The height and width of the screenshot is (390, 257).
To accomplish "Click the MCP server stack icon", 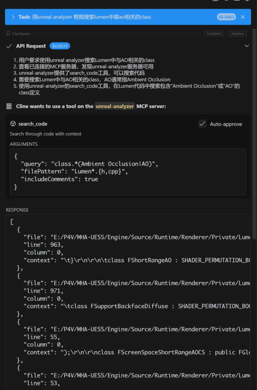I will (9, 106).
